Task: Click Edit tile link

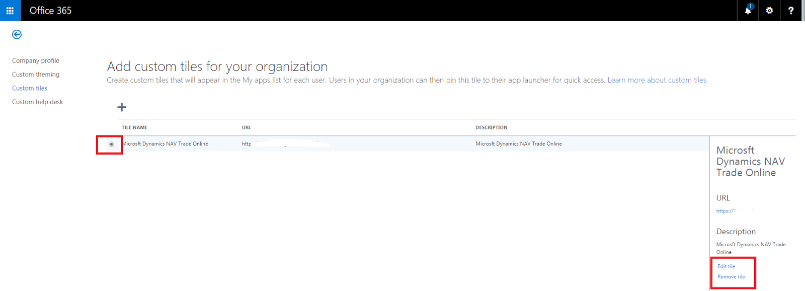Action: click(726, 266)
